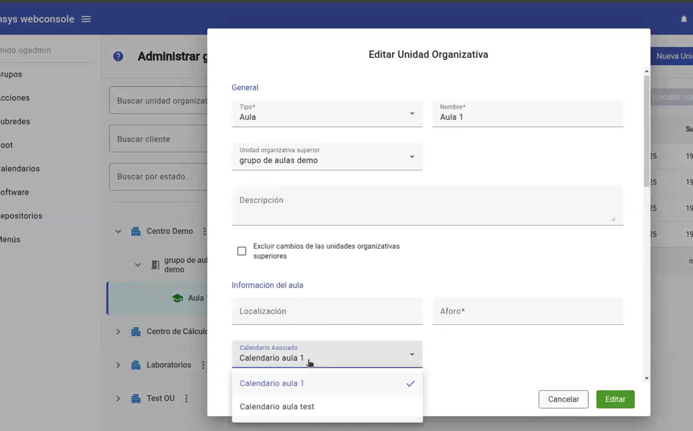Open Calendarios in the sidebar
693x431 pixels.
pyautogui.click(x=20, y=168)
